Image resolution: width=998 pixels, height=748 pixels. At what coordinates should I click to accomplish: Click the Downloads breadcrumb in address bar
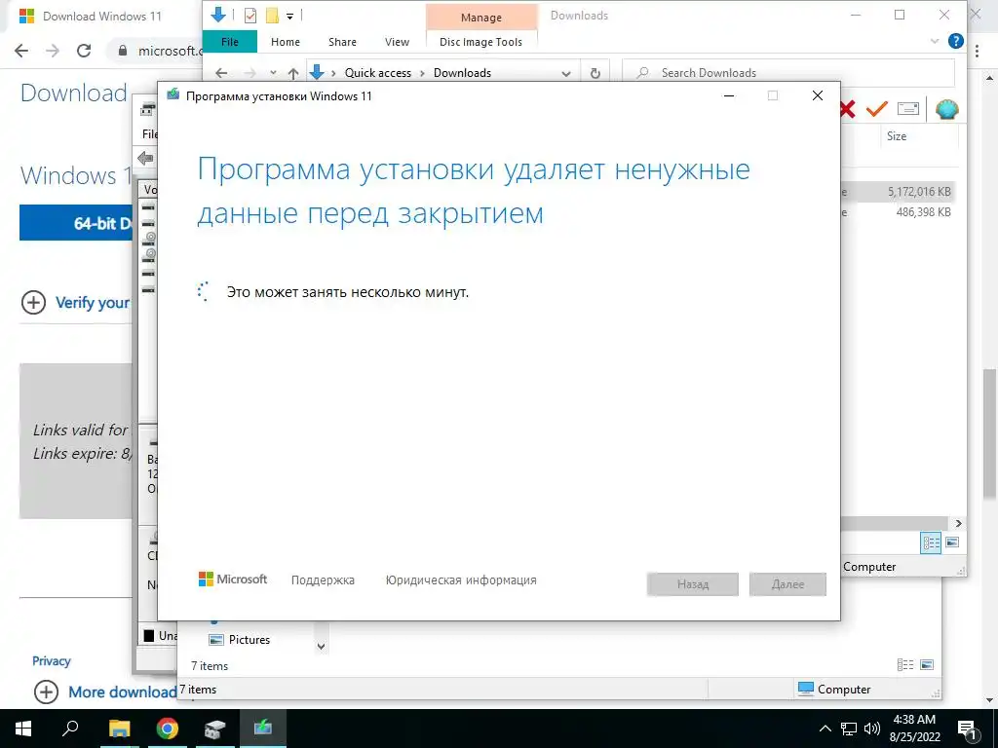(x=462, y=73)
